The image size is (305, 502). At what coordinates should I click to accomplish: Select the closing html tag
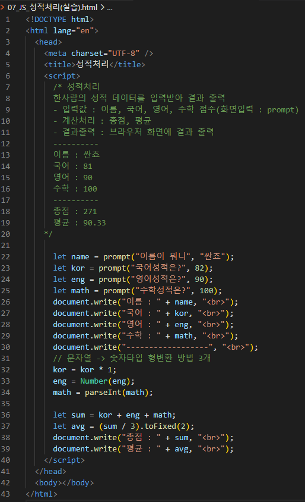pos(42,494)
